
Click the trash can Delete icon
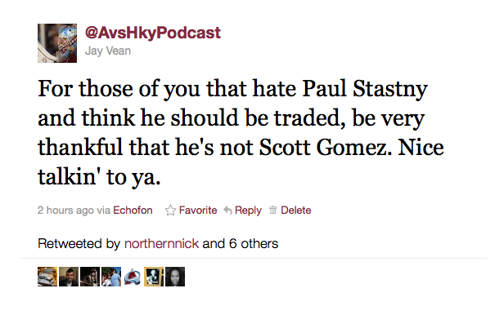pos(272,210)
